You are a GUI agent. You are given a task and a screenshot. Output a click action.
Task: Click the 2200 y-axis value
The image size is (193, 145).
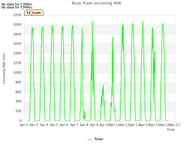17,15
